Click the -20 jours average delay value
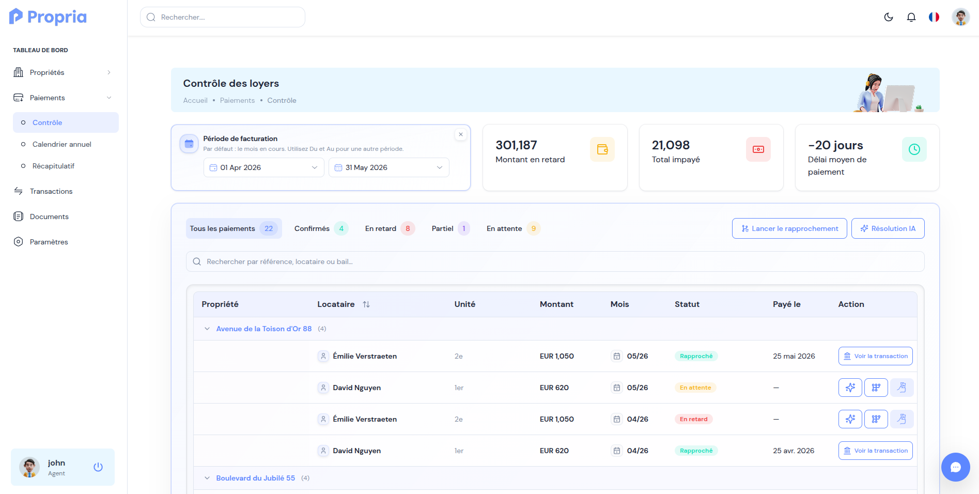979x494 pixels. (x=835, y=145)
